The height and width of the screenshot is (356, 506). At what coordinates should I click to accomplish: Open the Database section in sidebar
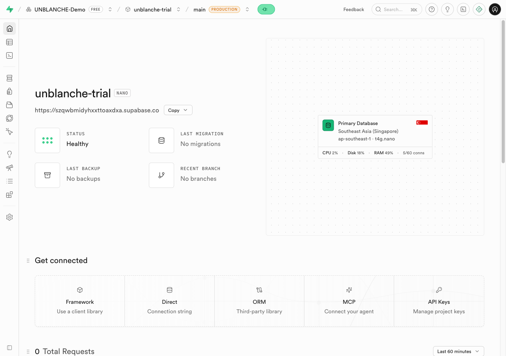[x=9, y=78]
